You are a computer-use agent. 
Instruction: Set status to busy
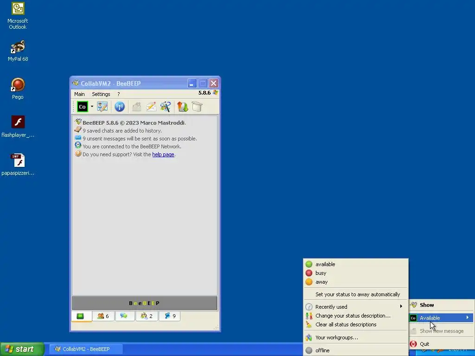pos(356,273)
